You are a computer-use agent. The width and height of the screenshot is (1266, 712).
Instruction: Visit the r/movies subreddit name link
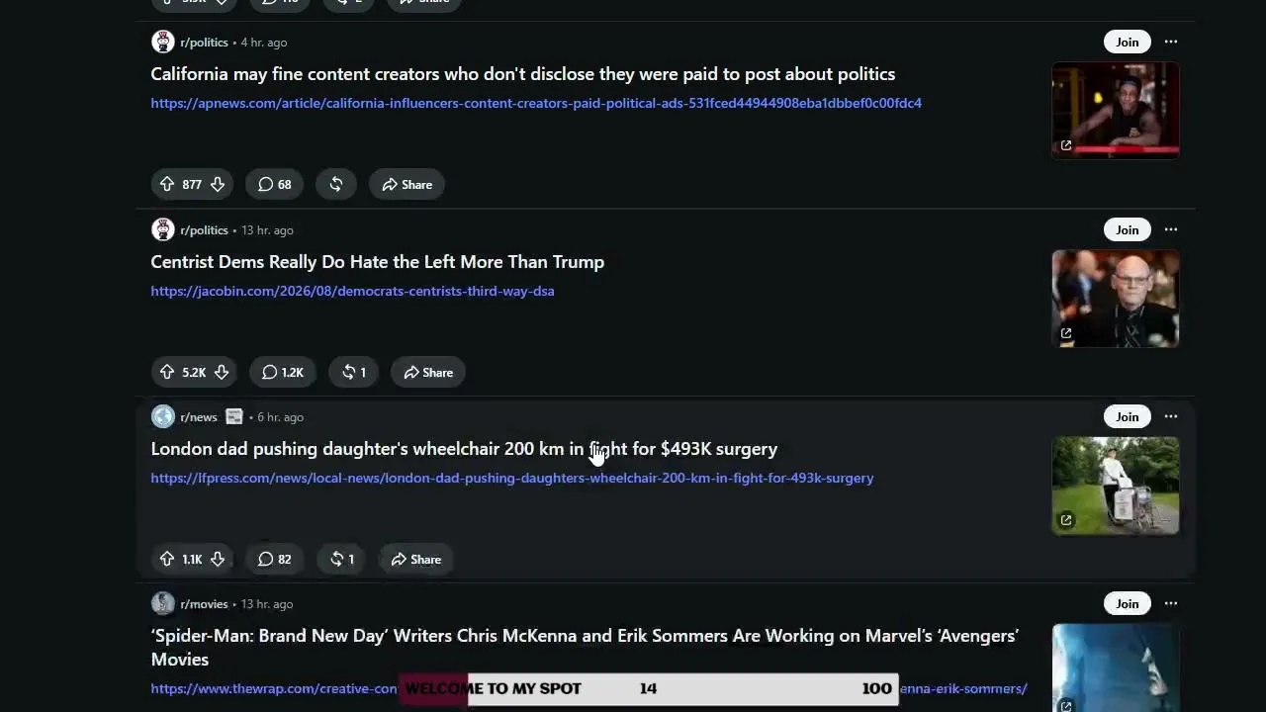click(204, 603)
